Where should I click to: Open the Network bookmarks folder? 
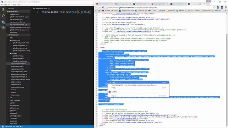171,11
